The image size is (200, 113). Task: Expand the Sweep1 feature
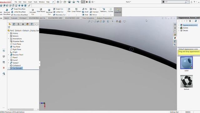click(x=8, y=63)
